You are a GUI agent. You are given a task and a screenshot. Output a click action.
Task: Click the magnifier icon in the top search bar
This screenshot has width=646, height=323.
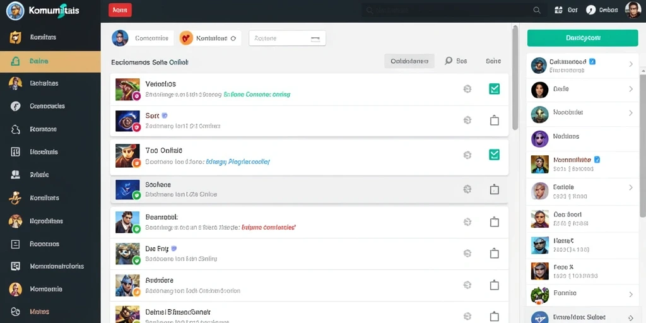(536, 11)
